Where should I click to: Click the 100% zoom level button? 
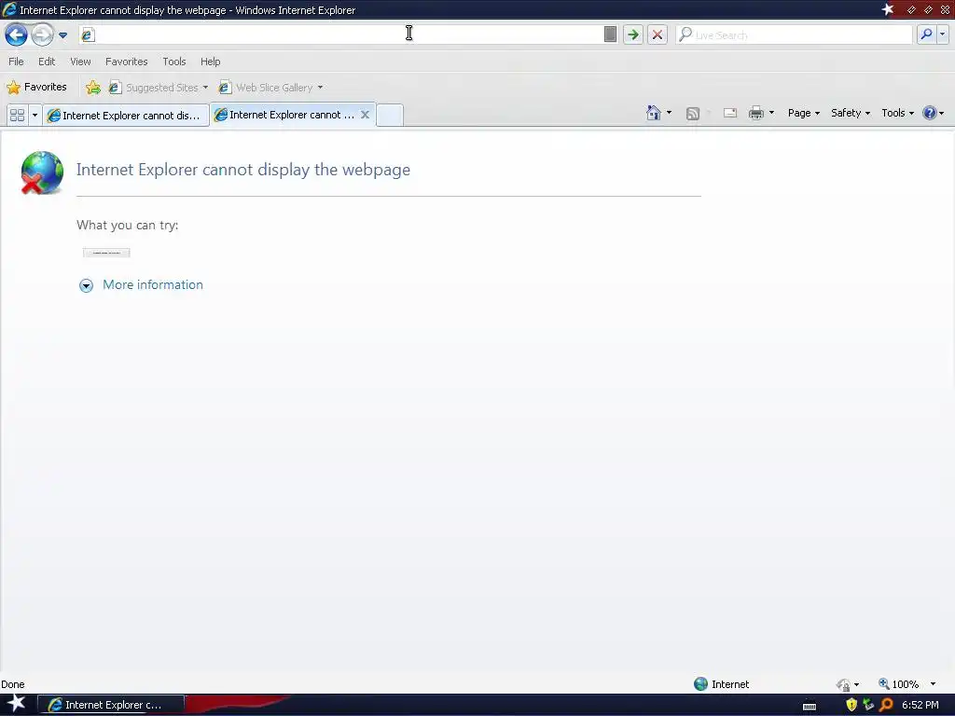pyautogui.click(x=898, y=684)
